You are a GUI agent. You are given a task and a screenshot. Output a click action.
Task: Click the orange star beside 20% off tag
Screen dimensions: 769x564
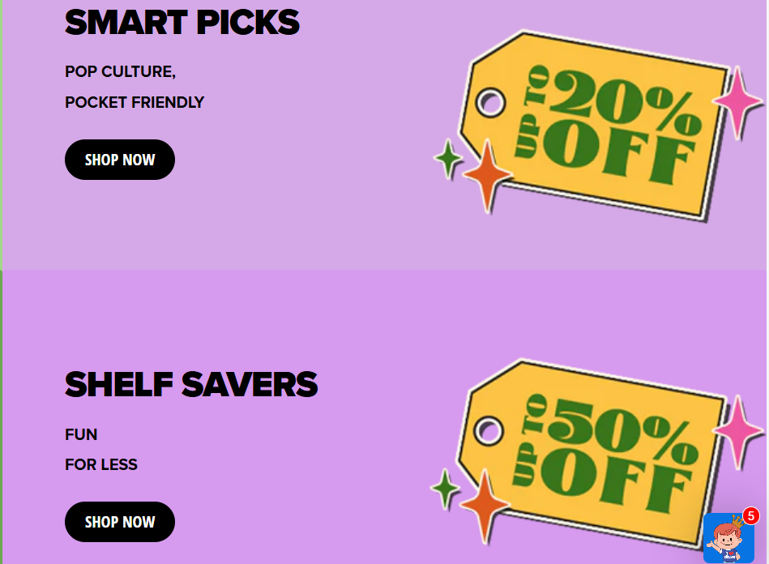pyautogui.click(x=487, y=174)
